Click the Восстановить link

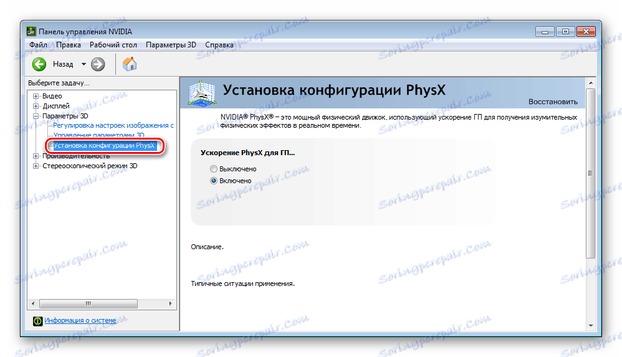(x=553, y=102)
